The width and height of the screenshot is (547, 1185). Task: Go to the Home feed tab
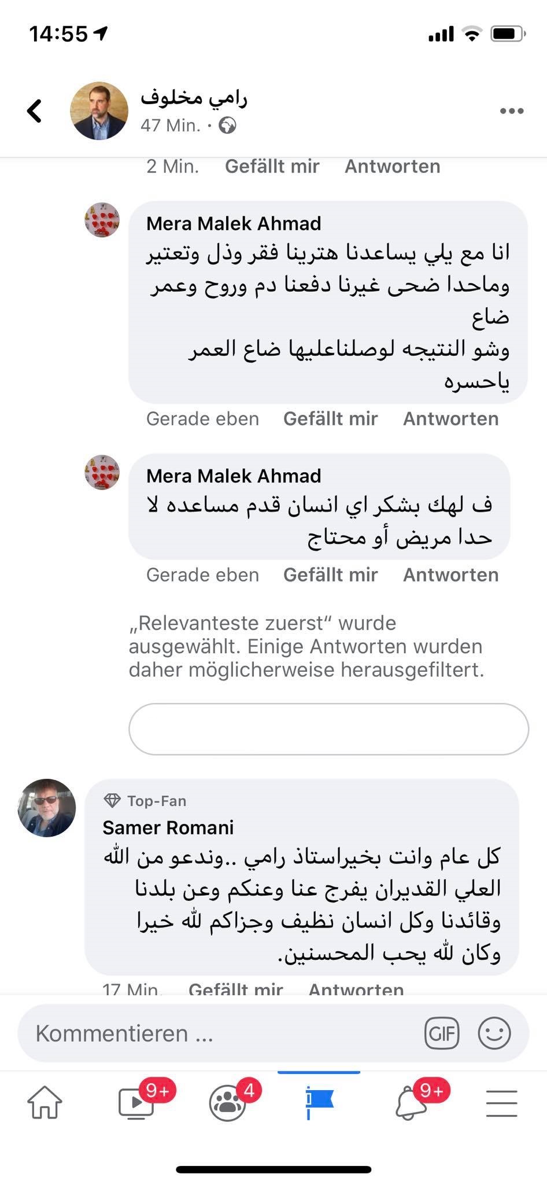[45, 1103]
